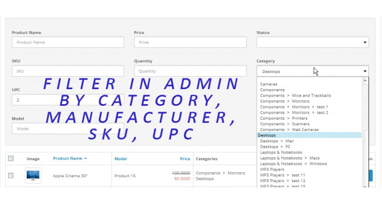Select the top-level Components option in list
382x204 pixels.
click(x=272, y=90)
